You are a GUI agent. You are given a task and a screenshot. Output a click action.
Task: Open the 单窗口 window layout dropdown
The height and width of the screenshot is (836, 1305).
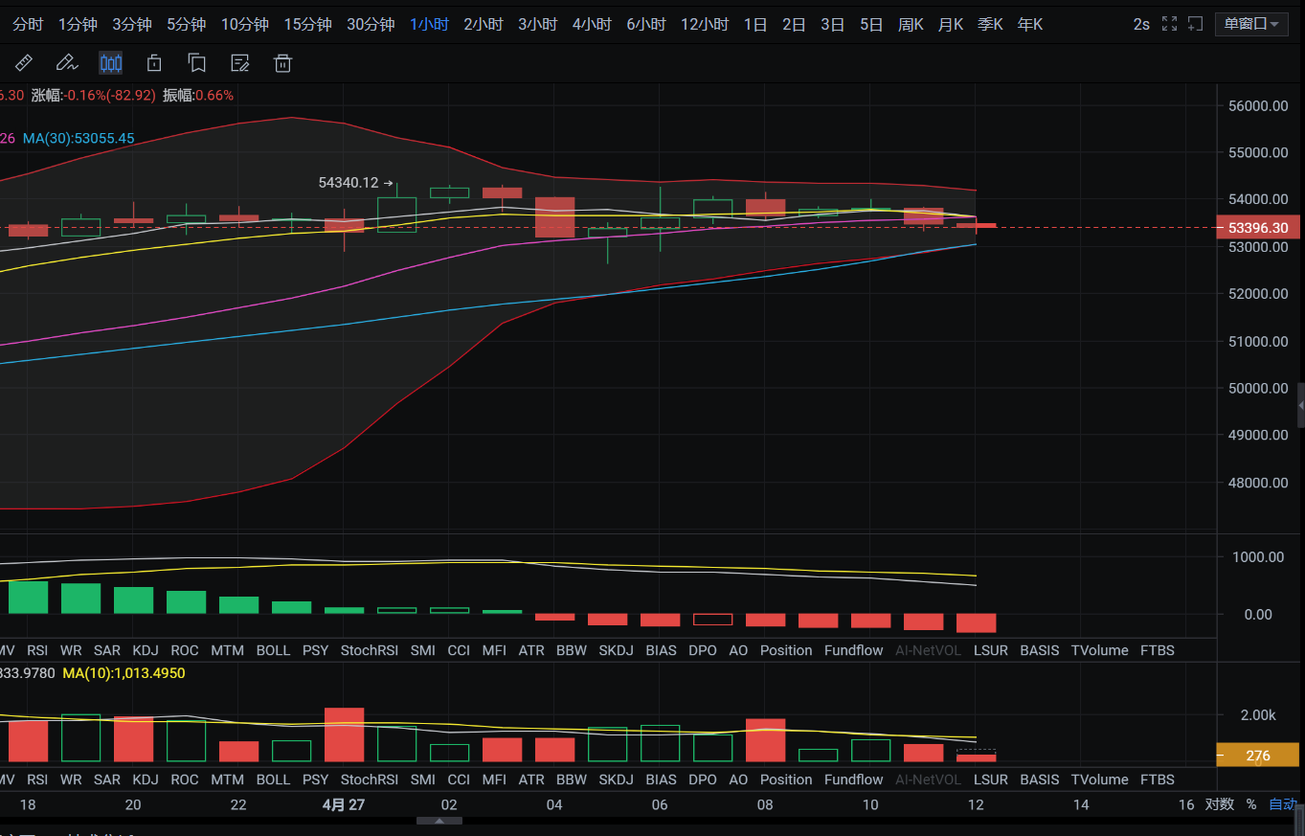1251,24
